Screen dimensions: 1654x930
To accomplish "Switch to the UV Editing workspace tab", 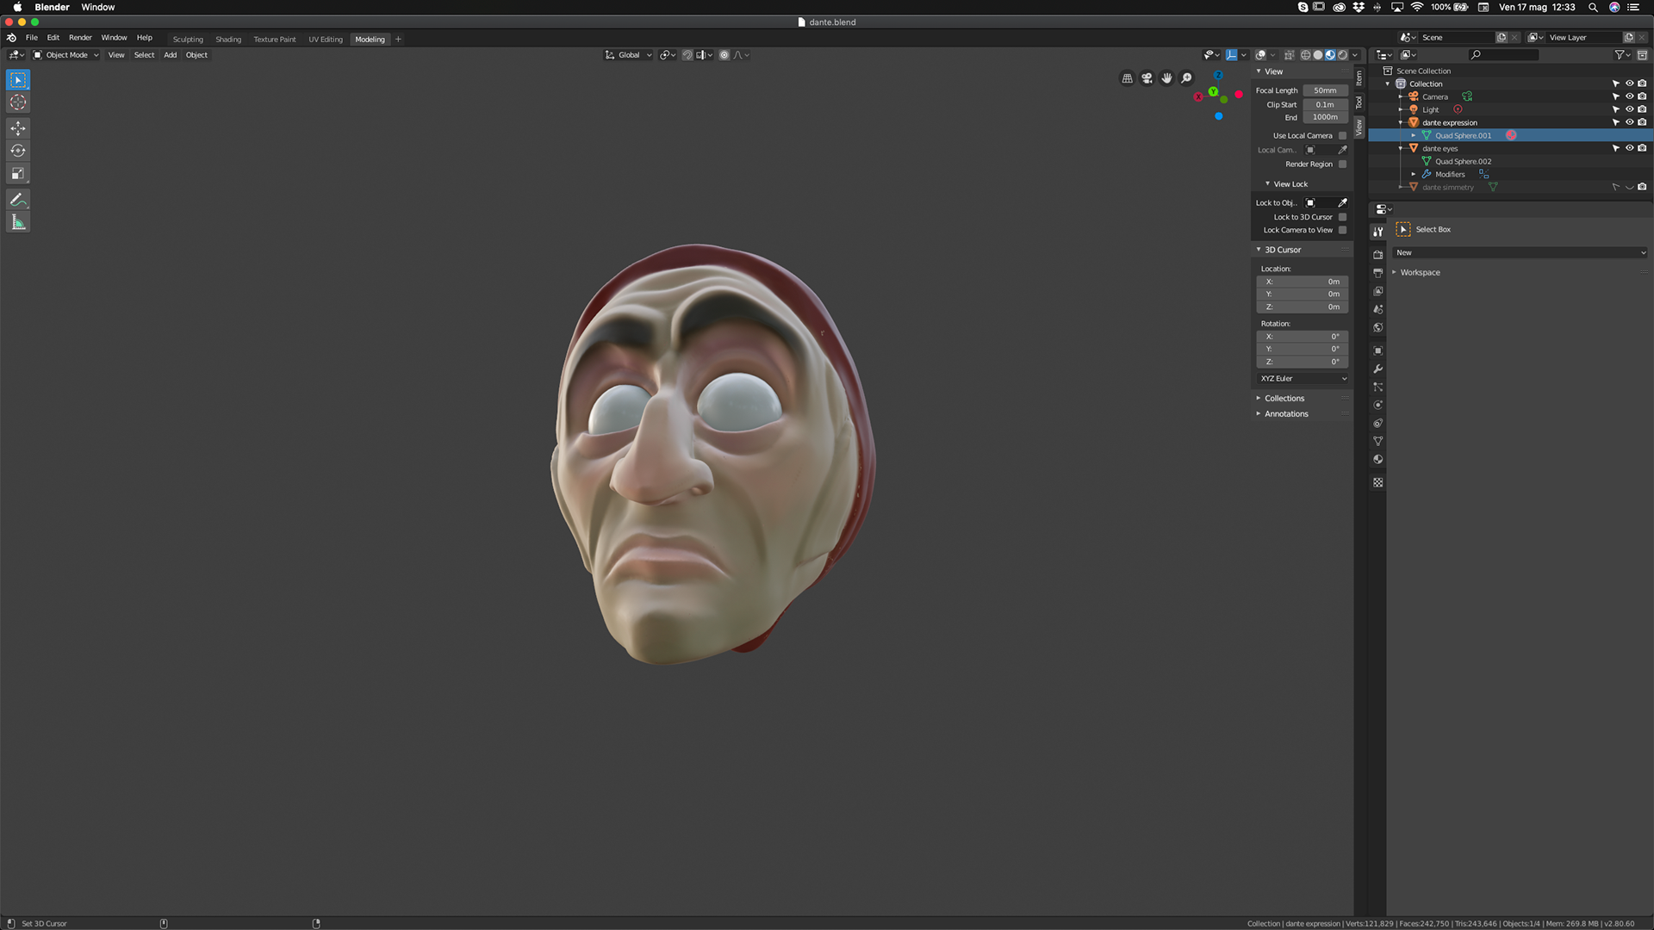I will click(326, 40).
